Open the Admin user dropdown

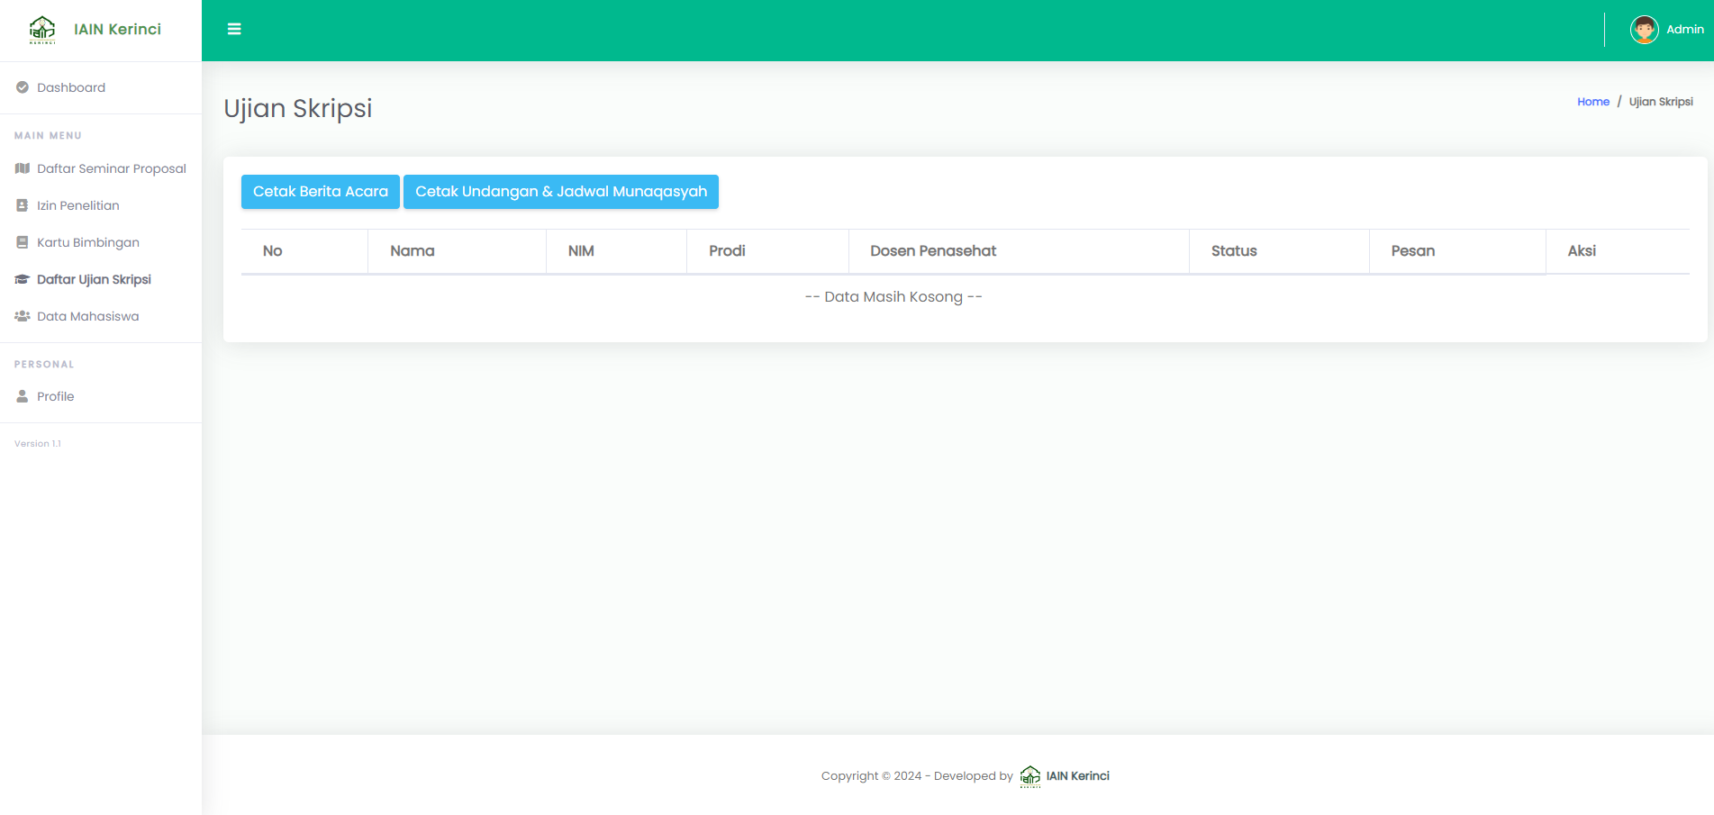1667,30
